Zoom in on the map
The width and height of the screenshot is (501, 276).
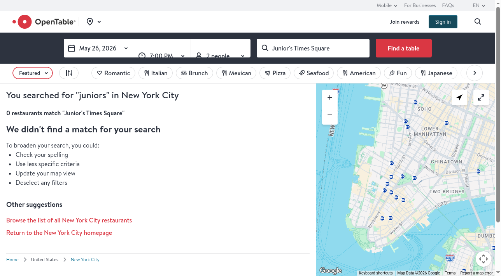(330, 98)
